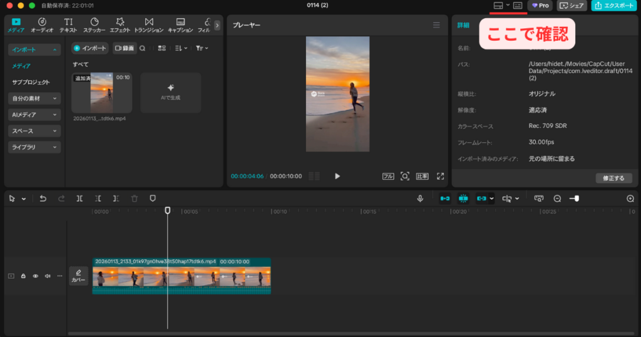This screenshot has width=641, height=337.
Task: Open the media filter dropdown
Action: 201,48
